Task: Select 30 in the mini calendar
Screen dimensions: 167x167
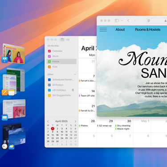Action: point(57,141)
